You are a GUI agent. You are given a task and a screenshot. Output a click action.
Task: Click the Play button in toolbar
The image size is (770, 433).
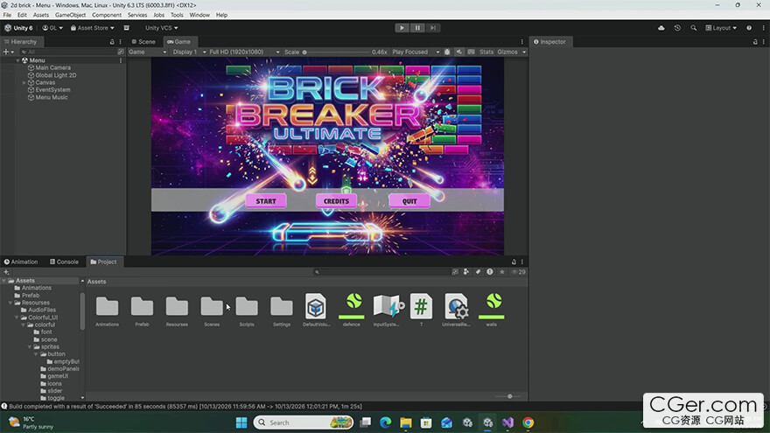point(402,28)
